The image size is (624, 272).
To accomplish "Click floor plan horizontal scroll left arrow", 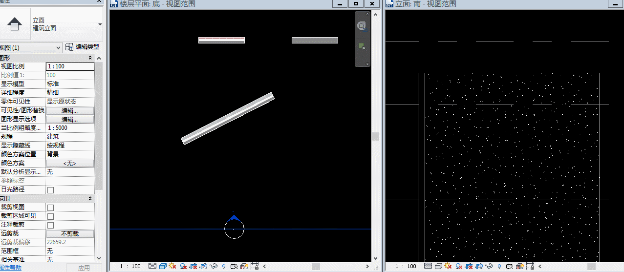I will point(264,266).
